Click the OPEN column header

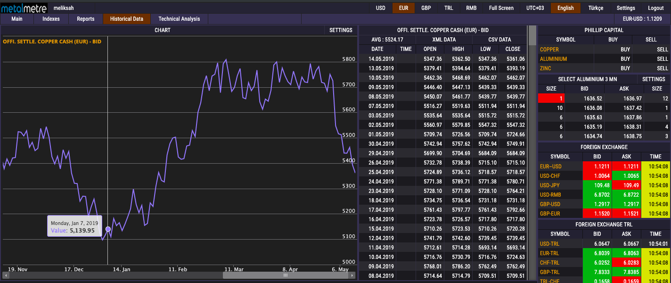[x=430, y=49]
